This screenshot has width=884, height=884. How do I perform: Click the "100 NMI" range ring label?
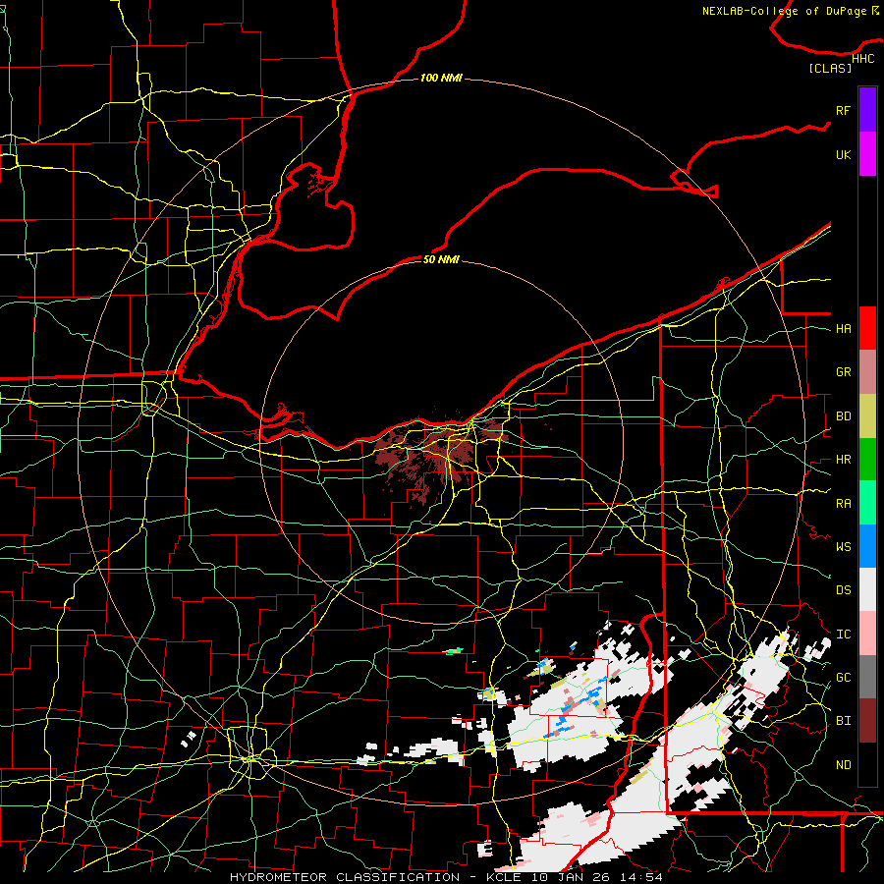441,78
